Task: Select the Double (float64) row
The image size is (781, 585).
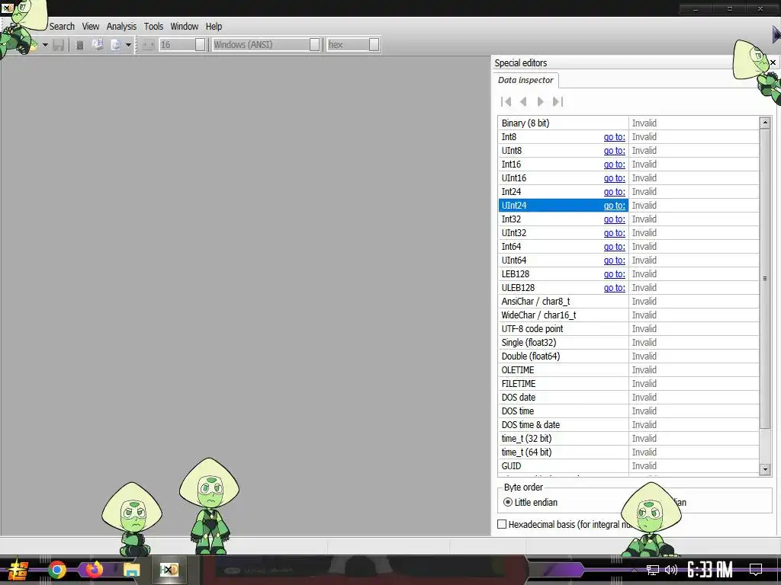Action: (628, 356)
